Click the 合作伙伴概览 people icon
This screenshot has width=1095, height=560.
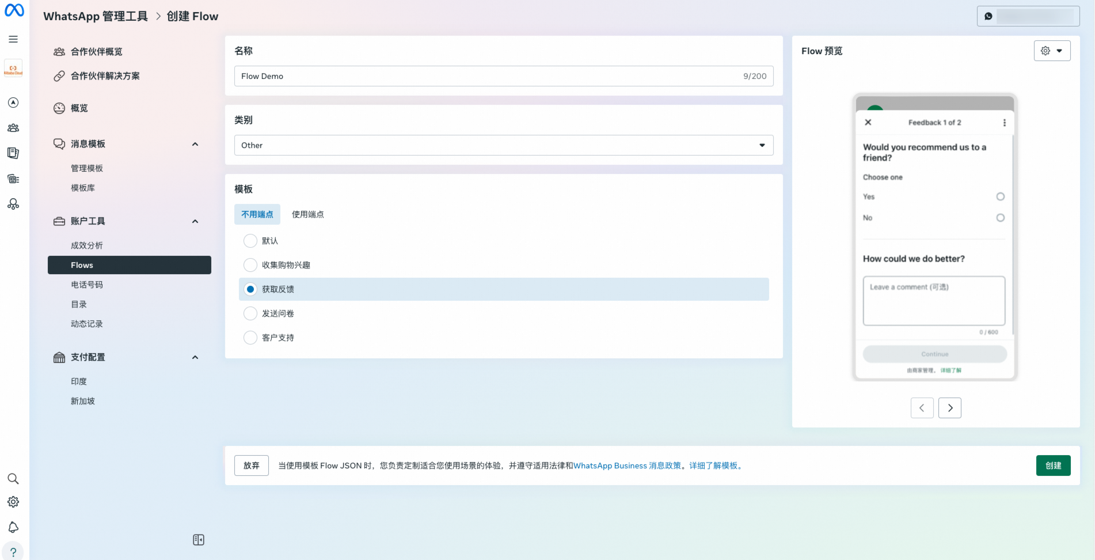tap(59, 52)
